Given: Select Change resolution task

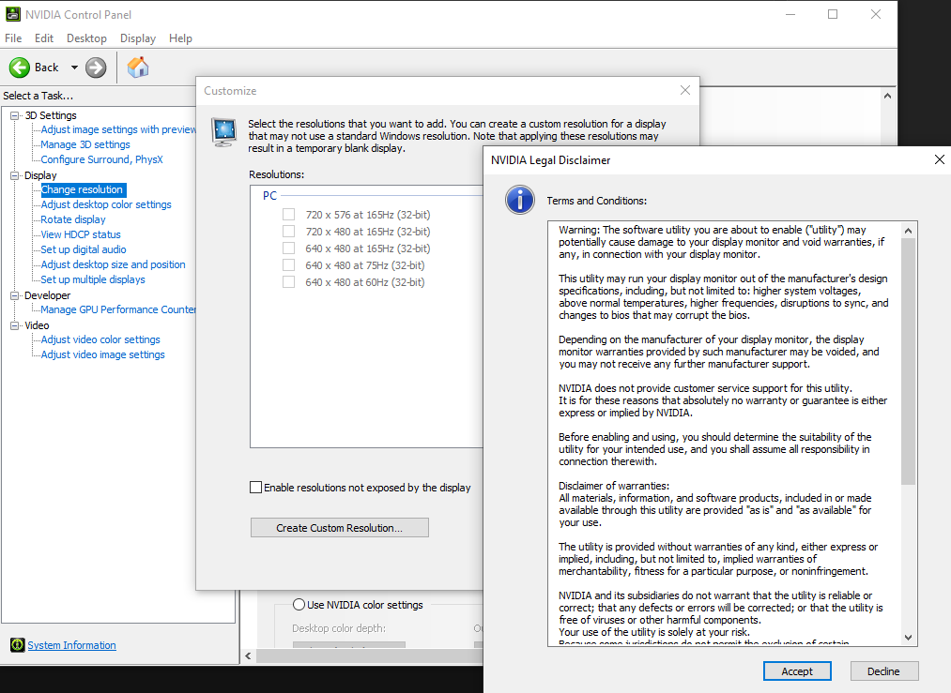Looking at the screenshot, I should [83, 189].
